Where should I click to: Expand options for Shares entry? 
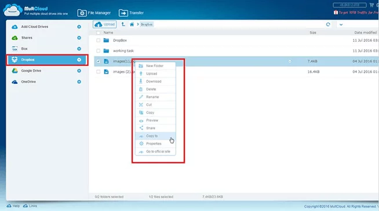tap(79, 38)
